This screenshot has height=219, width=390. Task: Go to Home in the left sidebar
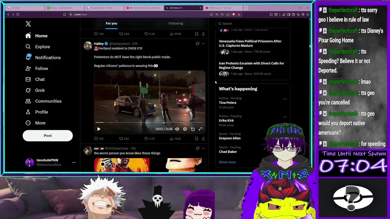[x=37, y=36]
